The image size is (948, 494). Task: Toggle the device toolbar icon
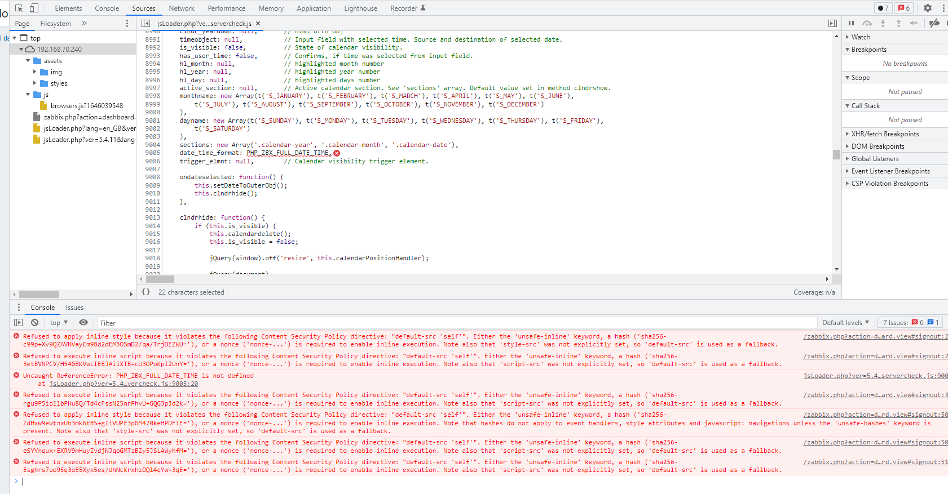(34, 8)
